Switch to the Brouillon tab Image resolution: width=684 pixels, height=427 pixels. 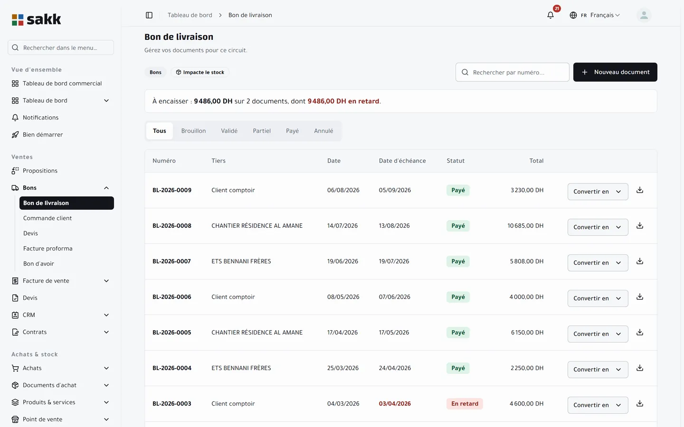click(193, 131)
